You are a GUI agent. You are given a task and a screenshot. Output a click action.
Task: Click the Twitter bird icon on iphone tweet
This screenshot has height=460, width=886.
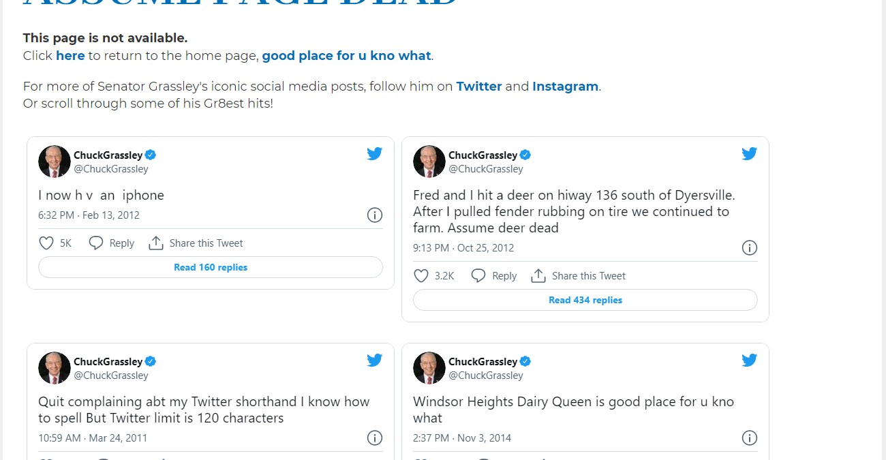374,154
